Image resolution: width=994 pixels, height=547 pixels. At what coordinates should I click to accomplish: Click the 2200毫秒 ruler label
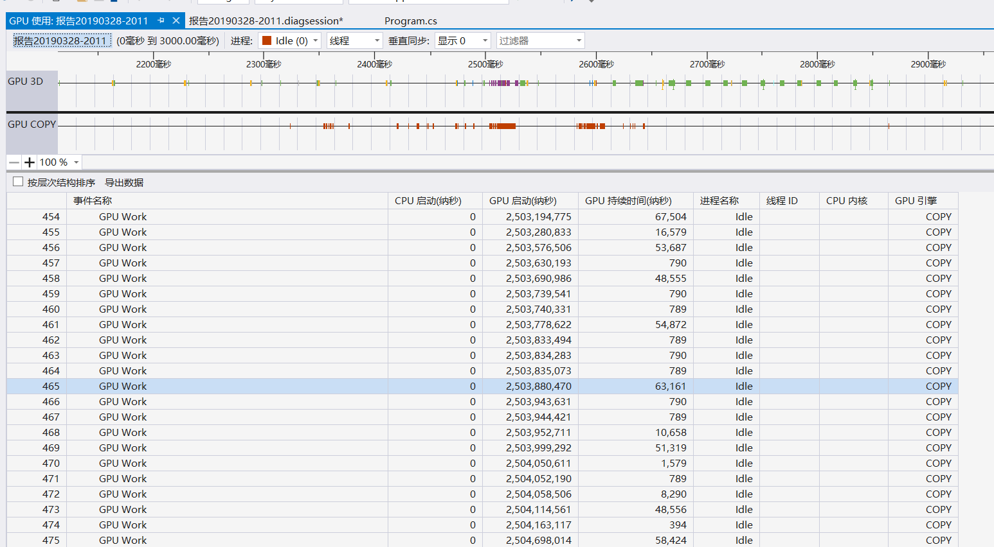(154, 64)
